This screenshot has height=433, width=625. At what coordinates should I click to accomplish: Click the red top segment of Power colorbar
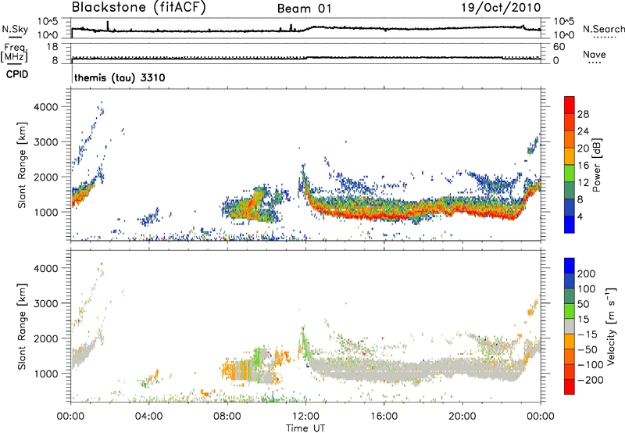(x=570, y=105)
